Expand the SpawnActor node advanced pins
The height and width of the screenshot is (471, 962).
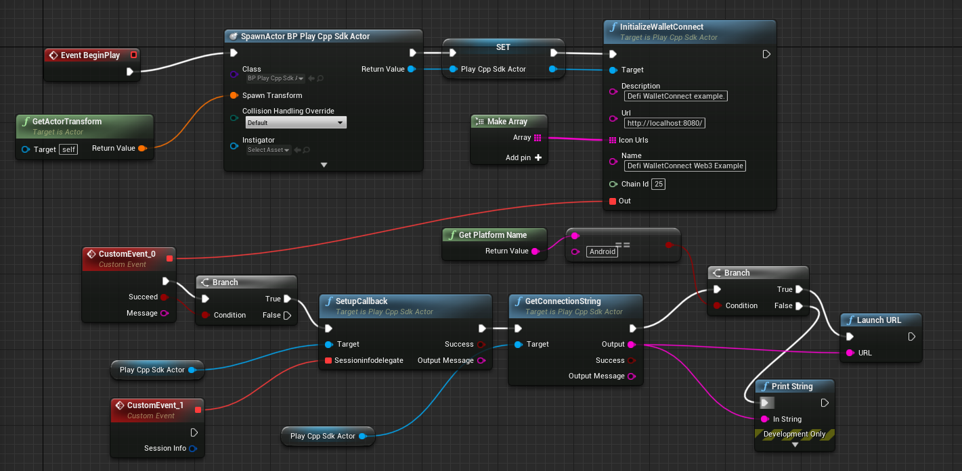pyautogui.click(x=324, y=164)
